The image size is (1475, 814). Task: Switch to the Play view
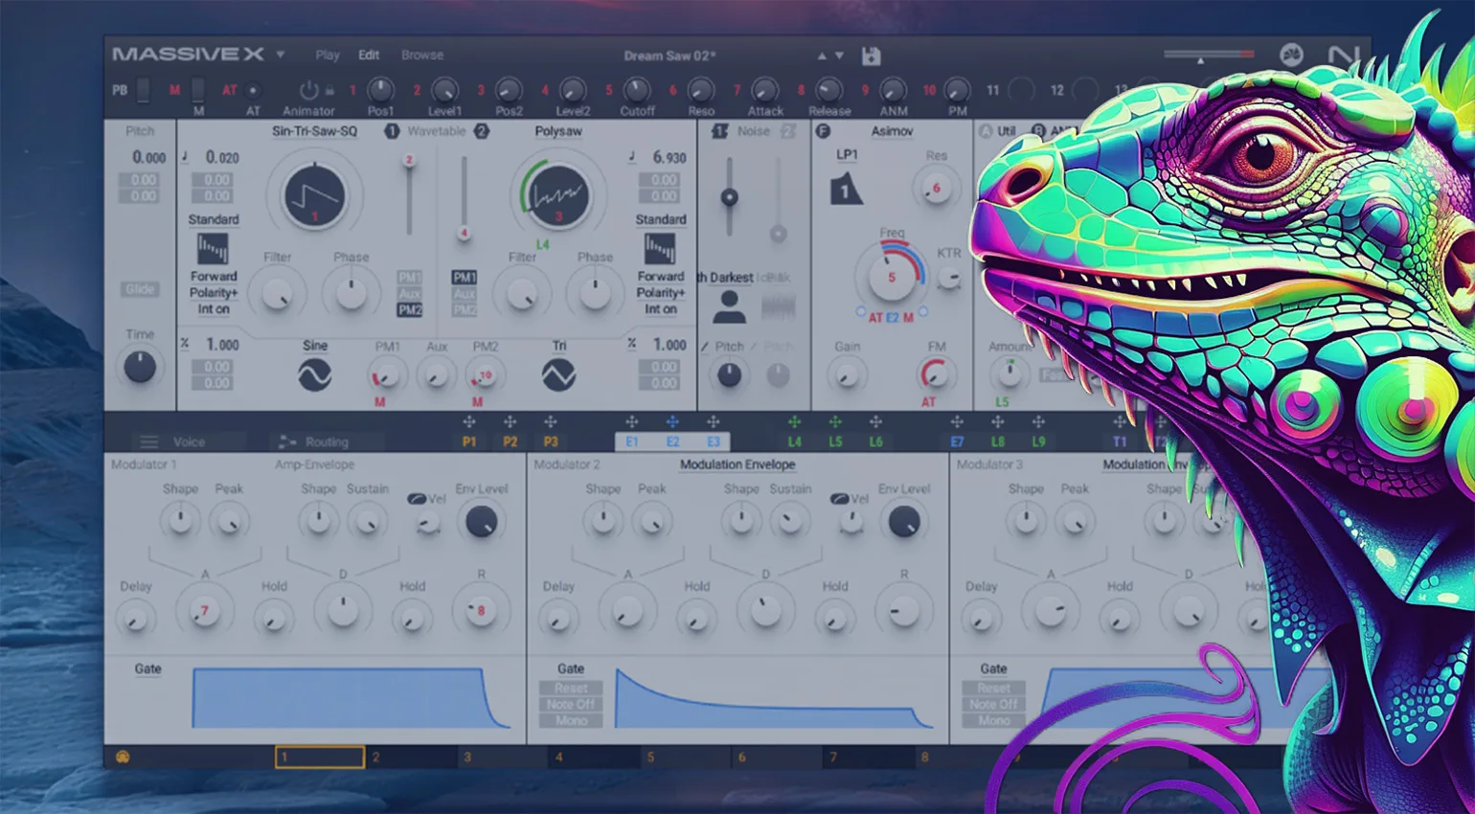click(328, 56)
